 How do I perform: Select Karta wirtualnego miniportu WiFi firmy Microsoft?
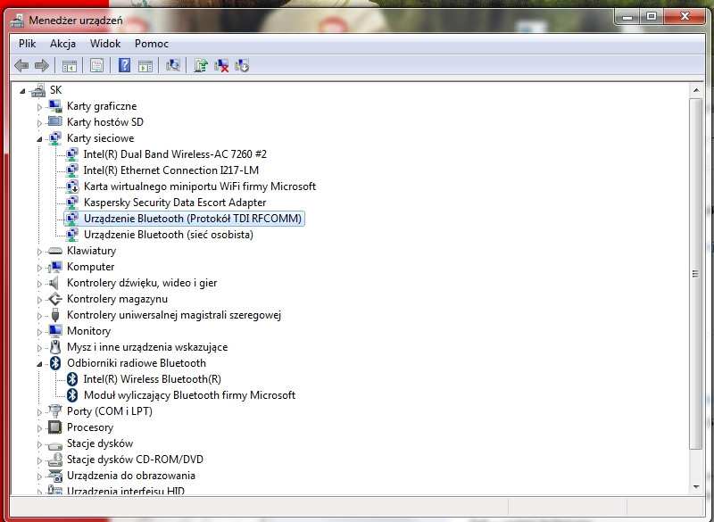[199, 186]
